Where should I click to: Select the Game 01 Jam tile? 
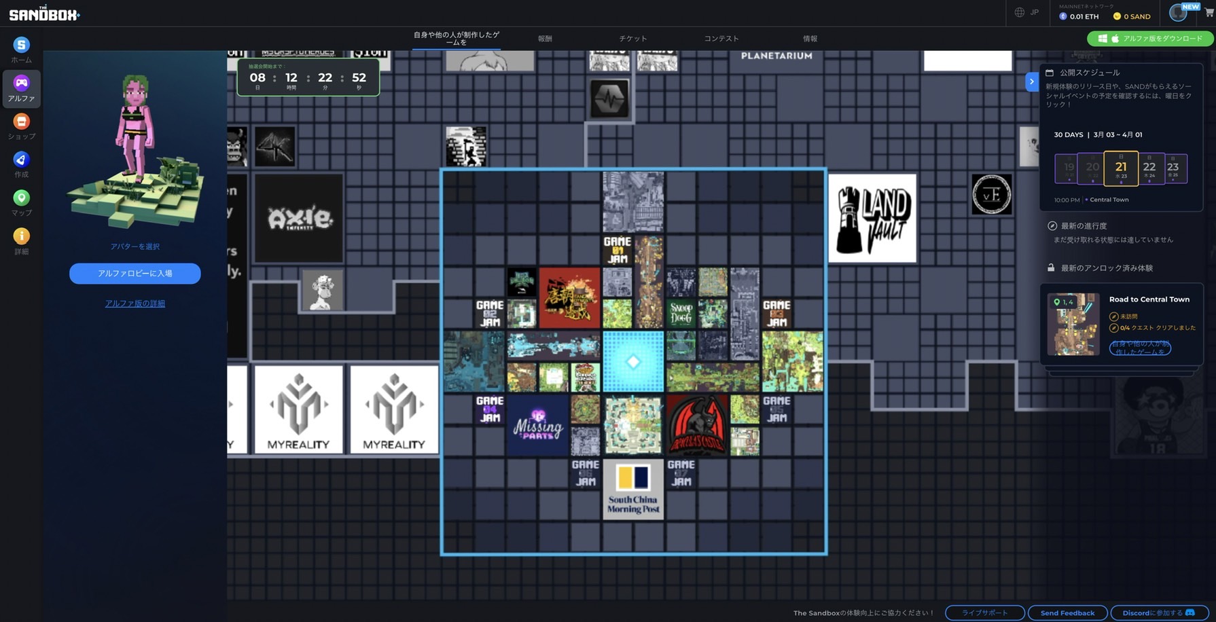[618, 250]
